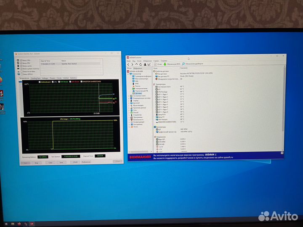This screenshot has width=303, height=227.
Task: Select Имя компьютера in the tree
Action: tap(140, 79)
